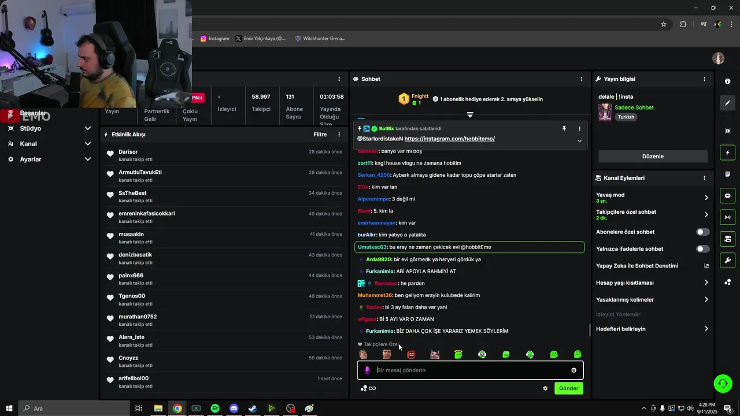Screen dimensions: 740x416
Task: Open three-dot menu on pinned message
Action: point(579,129)
